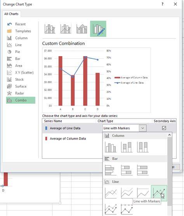Select the Custom Combination chart icon
The height and width of the screenshot is (216, 184).
[x=98, y=29]
